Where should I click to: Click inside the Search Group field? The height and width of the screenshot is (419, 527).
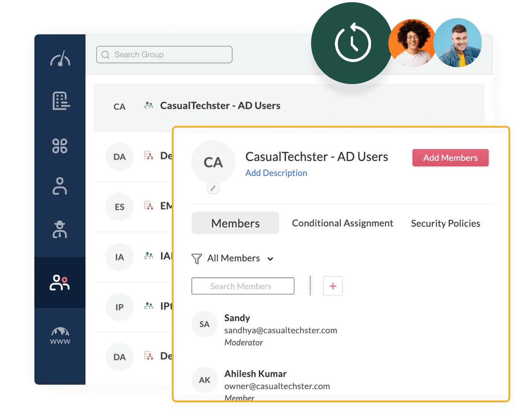[164, 55]
